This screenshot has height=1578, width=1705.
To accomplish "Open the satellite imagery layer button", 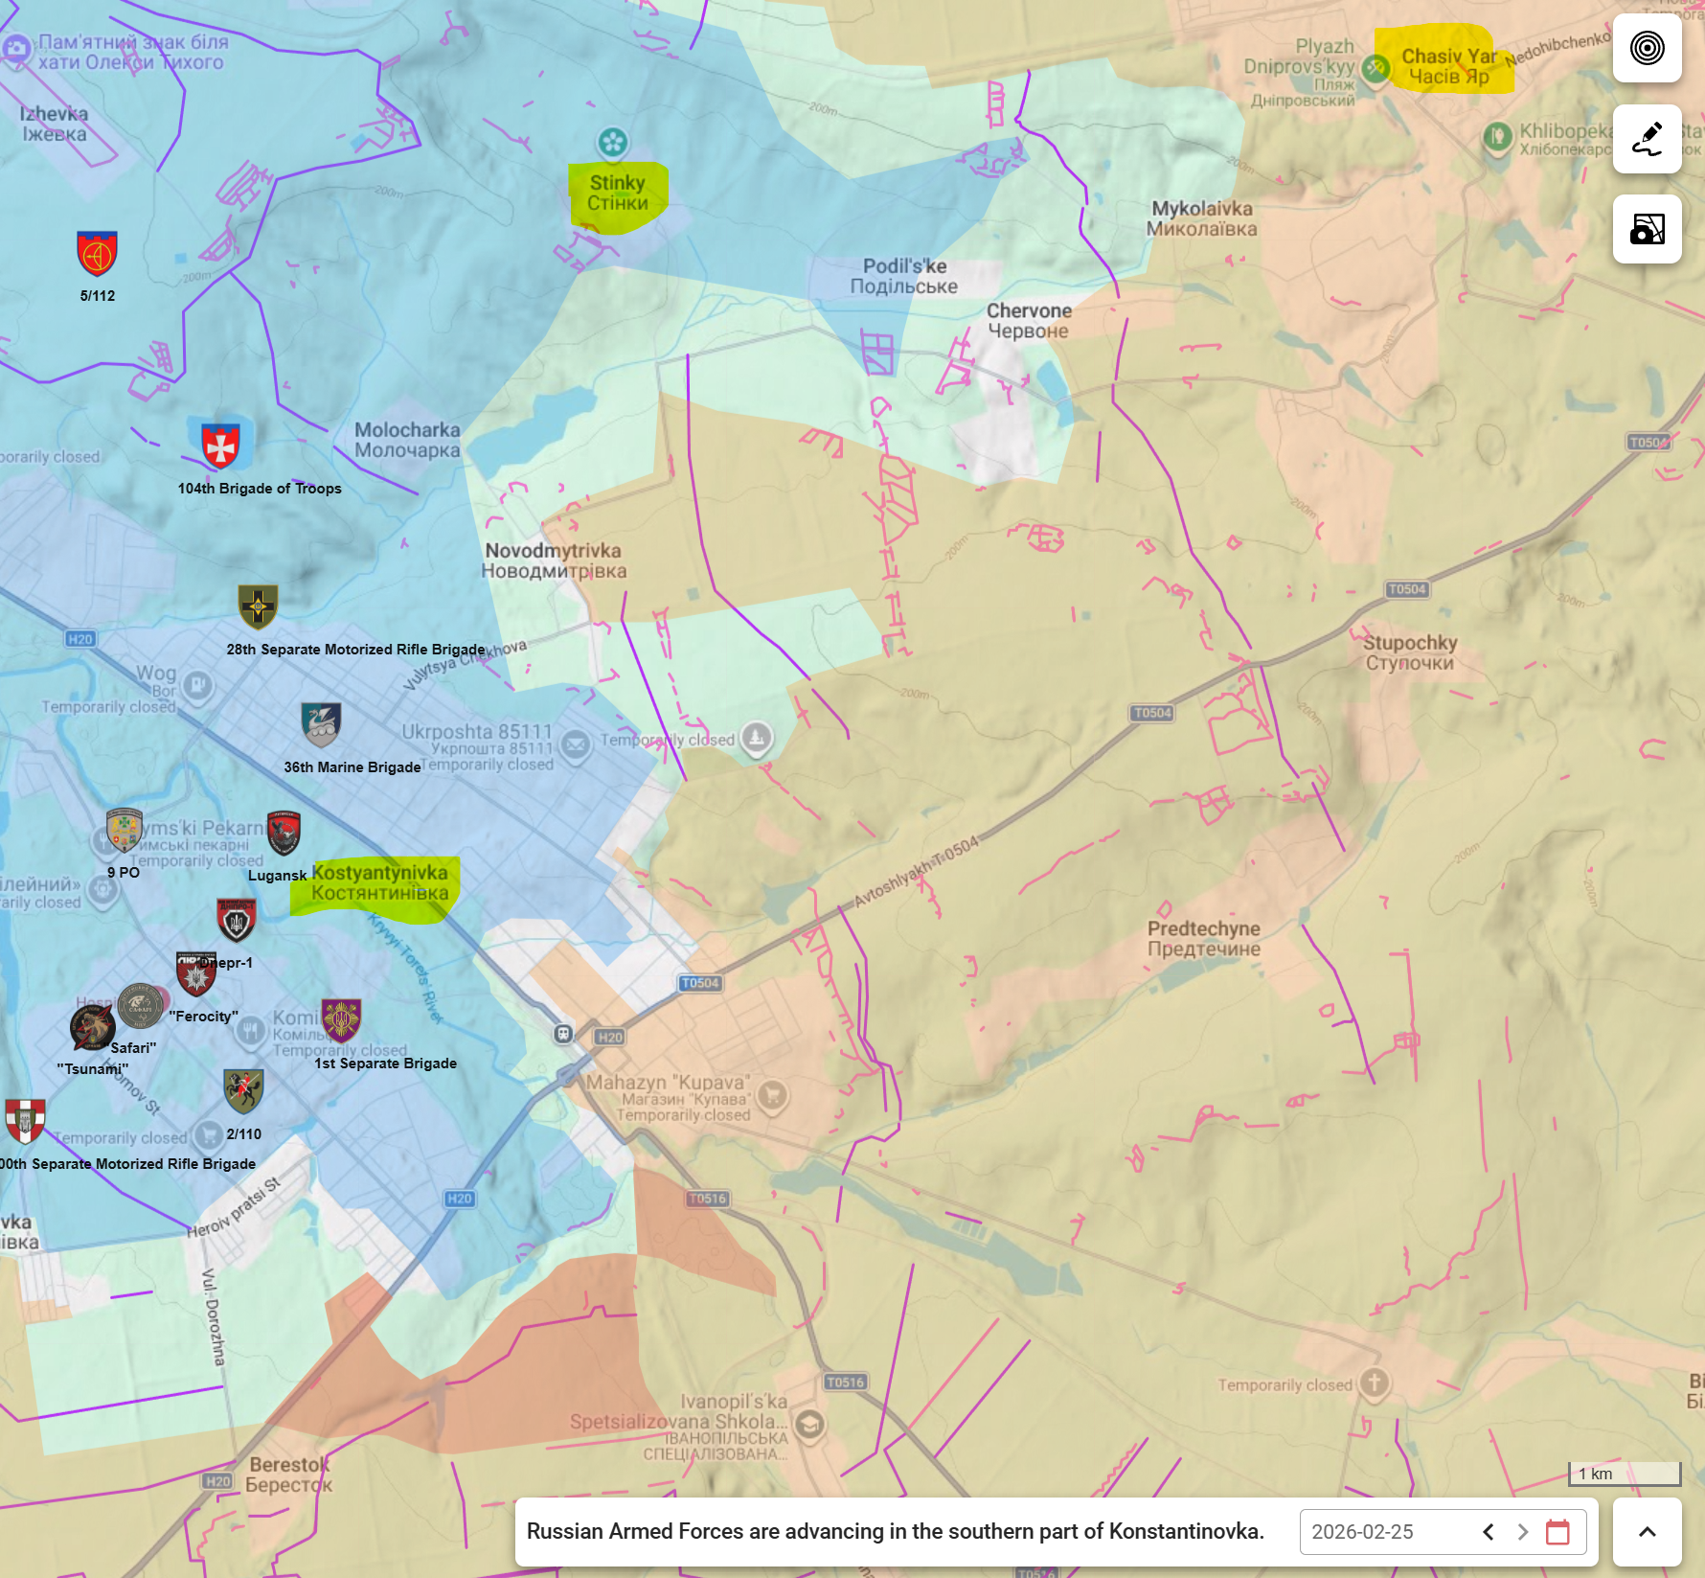I will (x=1648, y=229).
